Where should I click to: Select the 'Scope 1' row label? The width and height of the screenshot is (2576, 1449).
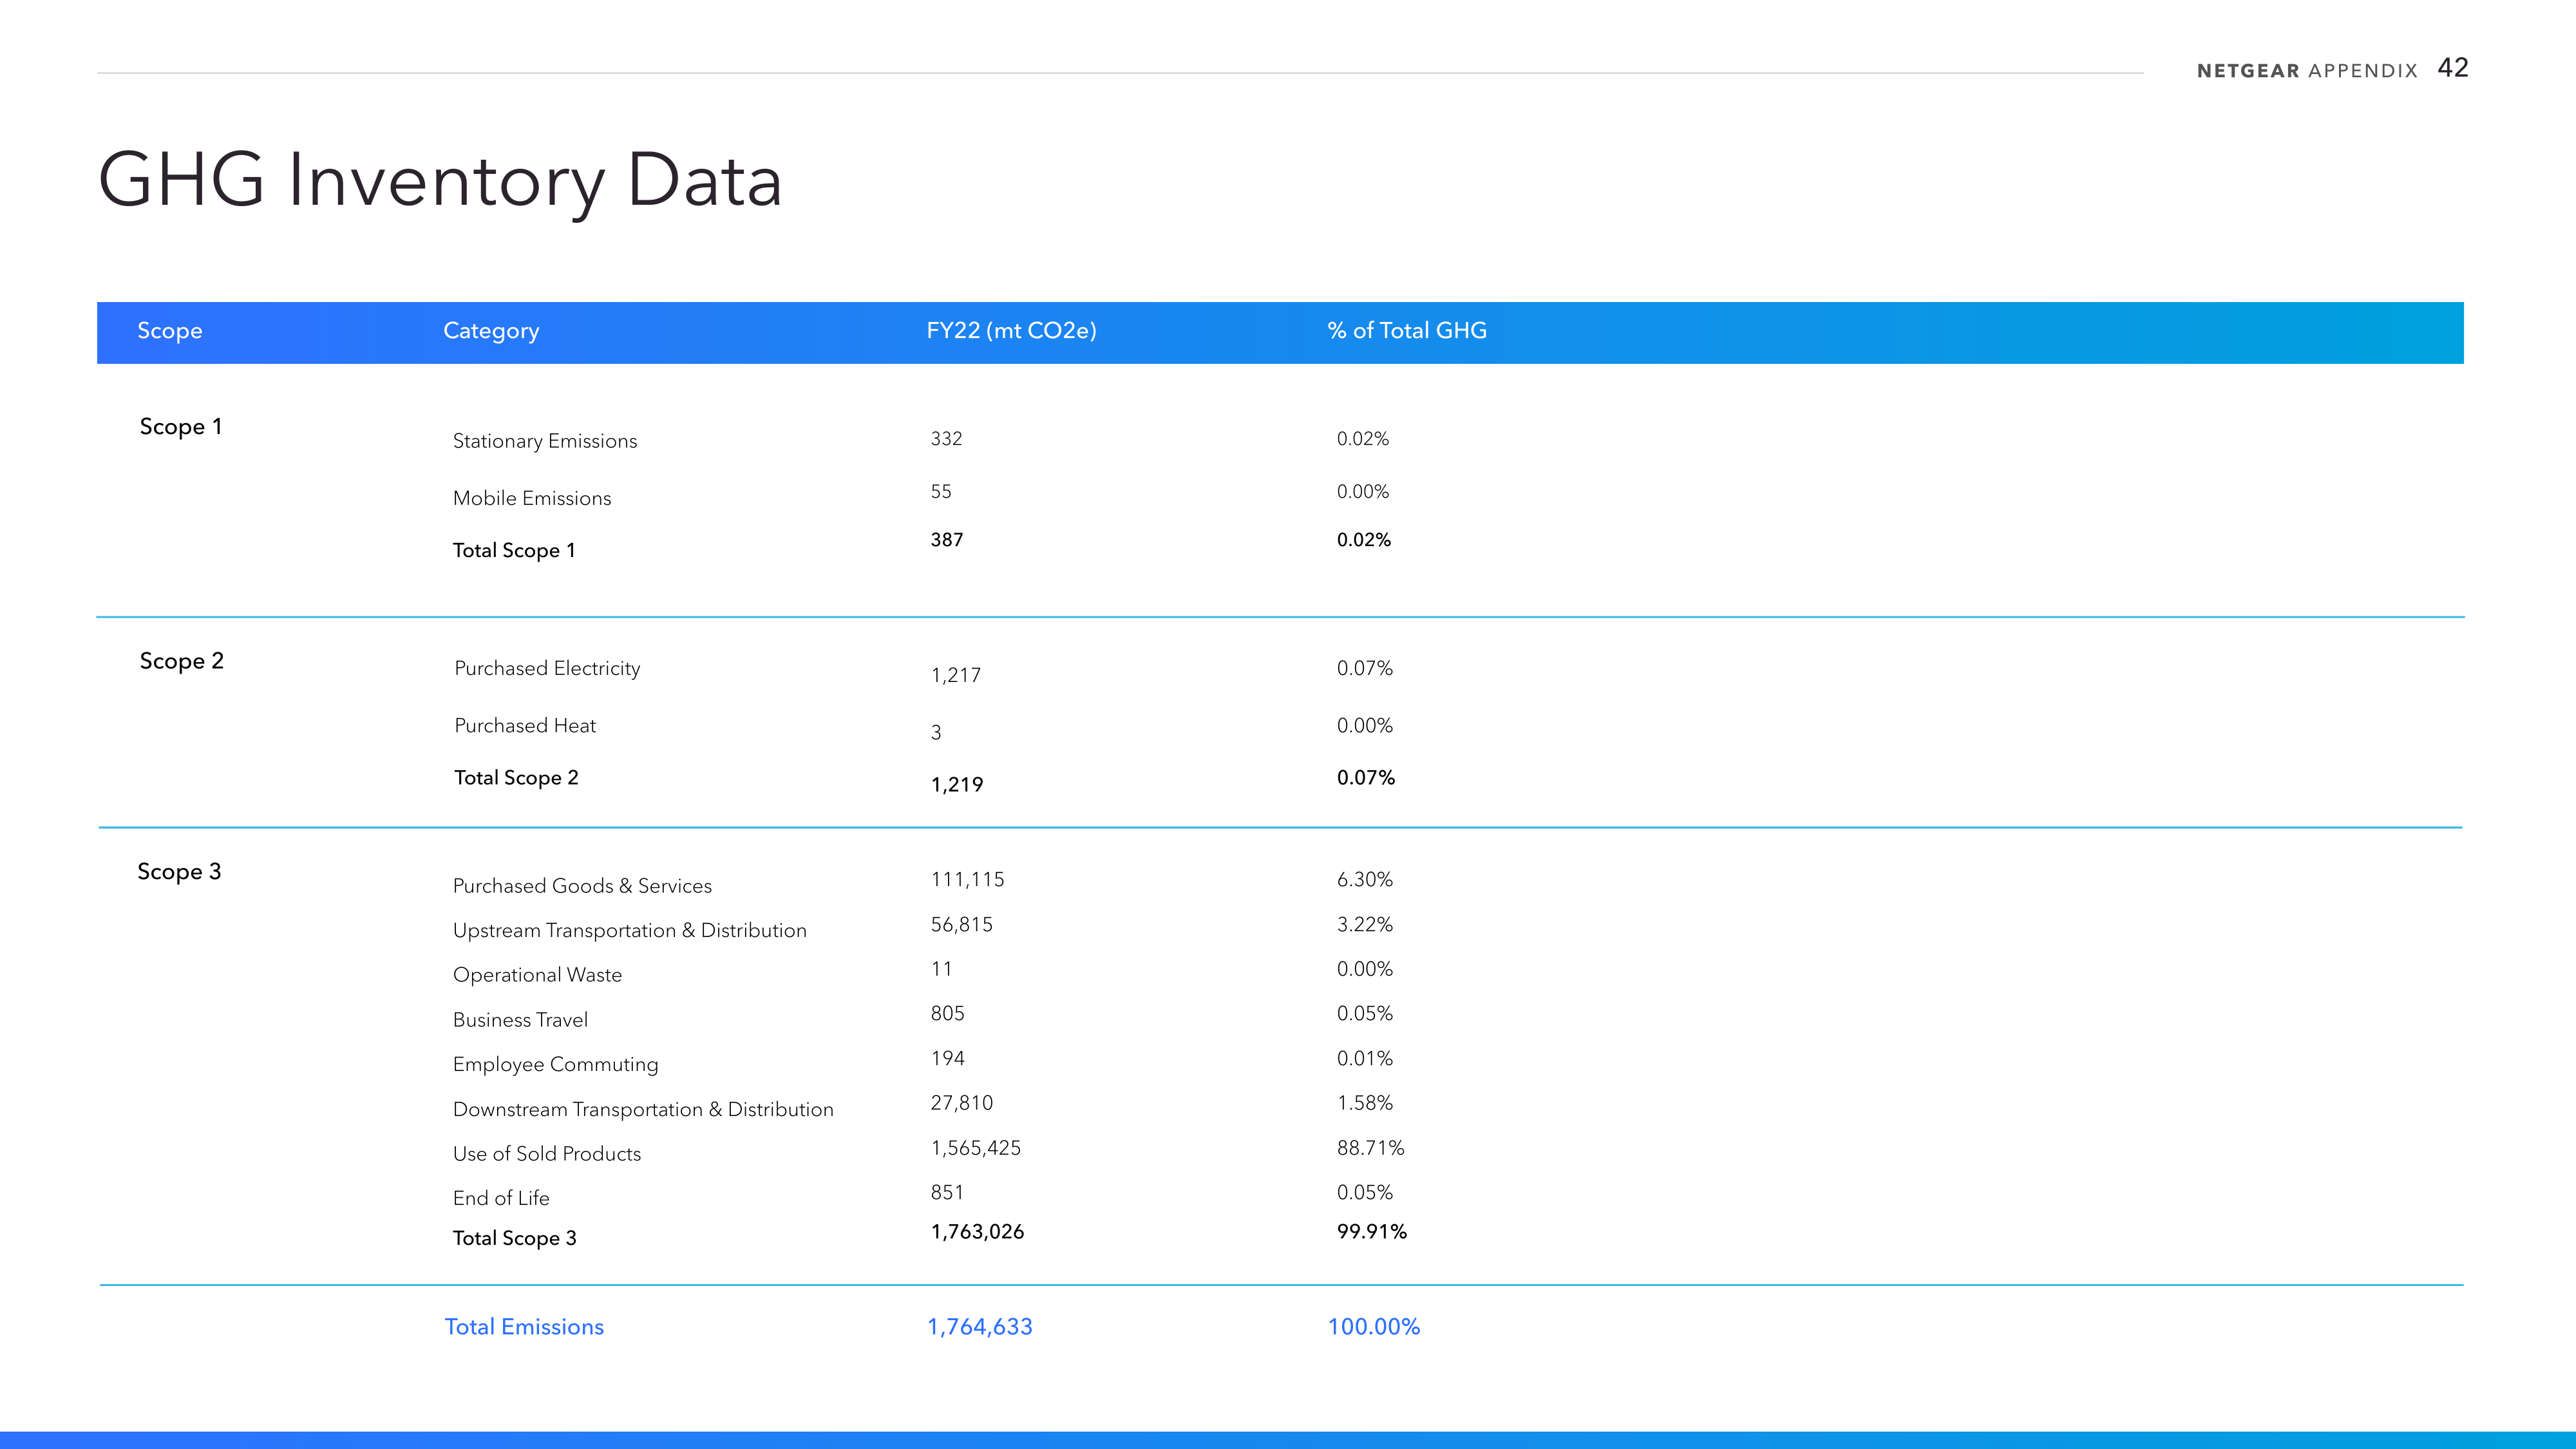(181, 427)
